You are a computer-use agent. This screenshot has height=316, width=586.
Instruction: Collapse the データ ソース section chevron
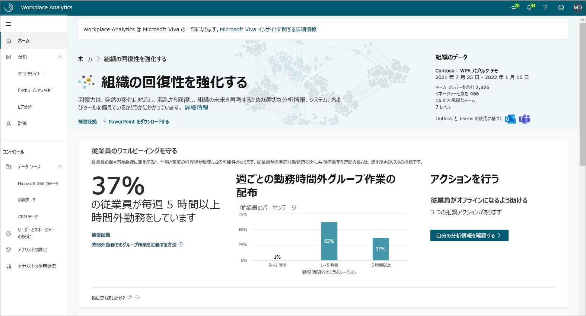click(60, 167)
